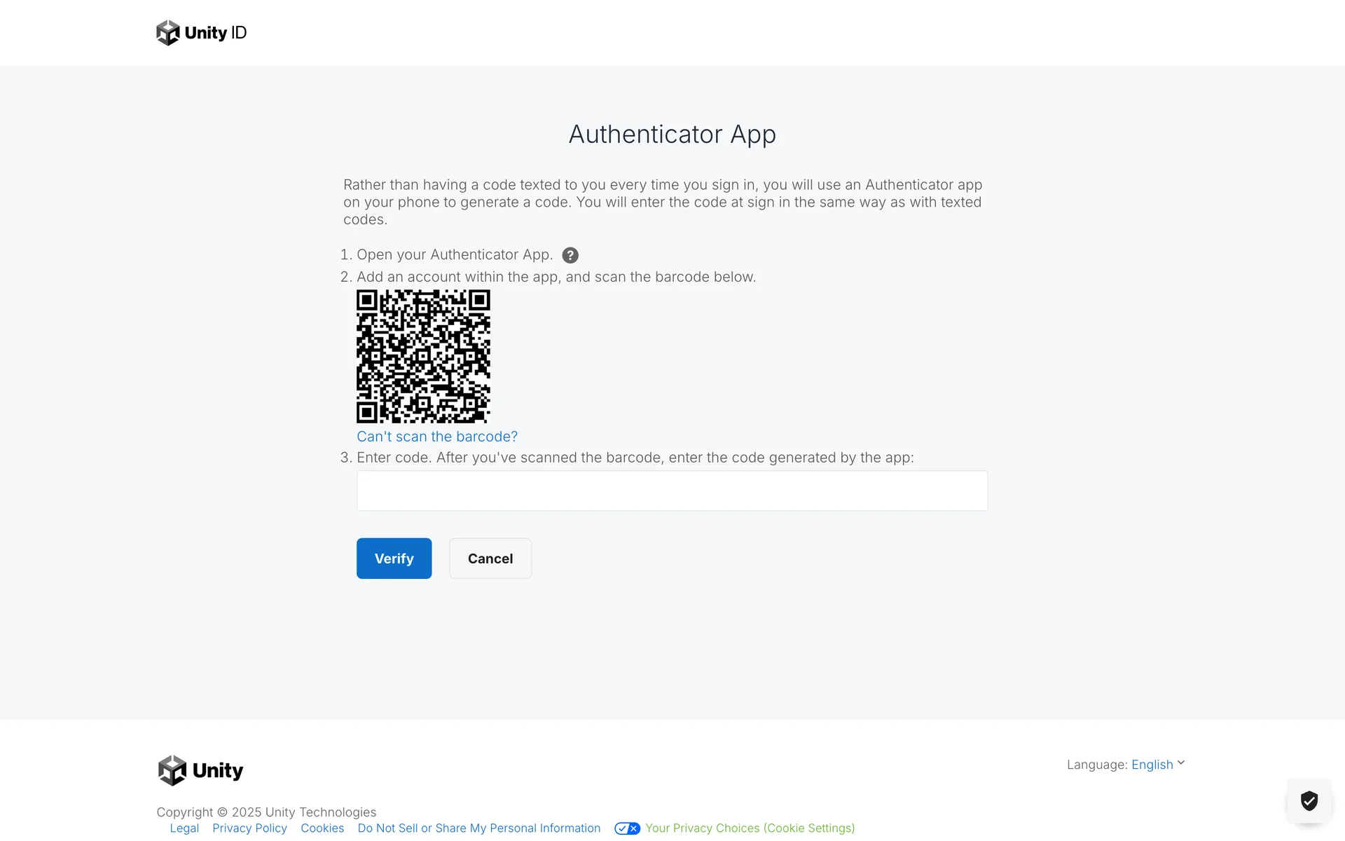Open the "Can't scan the barcode?" link
Image resolution: width=1345 pixels, height=841 pixels.
[x=436, y=437]
